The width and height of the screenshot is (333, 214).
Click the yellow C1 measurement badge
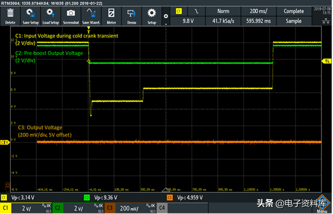4,198
